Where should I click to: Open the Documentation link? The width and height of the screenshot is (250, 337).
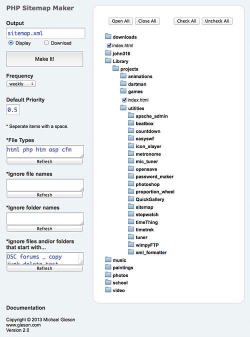26,308
